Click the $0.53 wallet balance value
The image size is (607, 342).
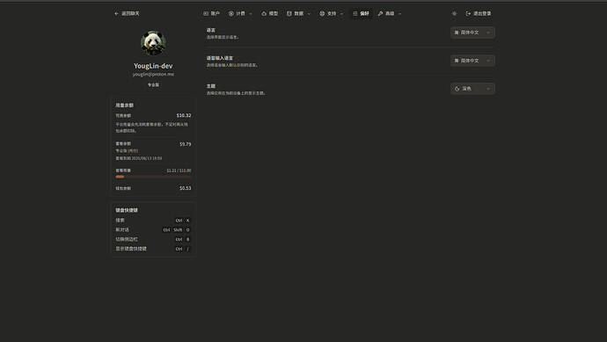pos(185,188)
